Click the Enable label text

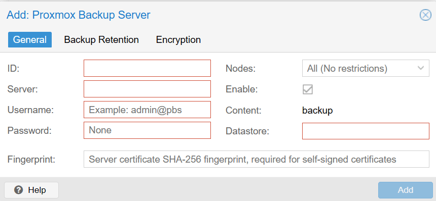pos(242,89)
